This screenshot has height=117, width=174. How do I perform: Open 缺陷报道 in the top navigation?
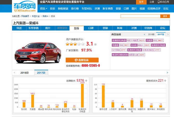[x=63, y=9]
